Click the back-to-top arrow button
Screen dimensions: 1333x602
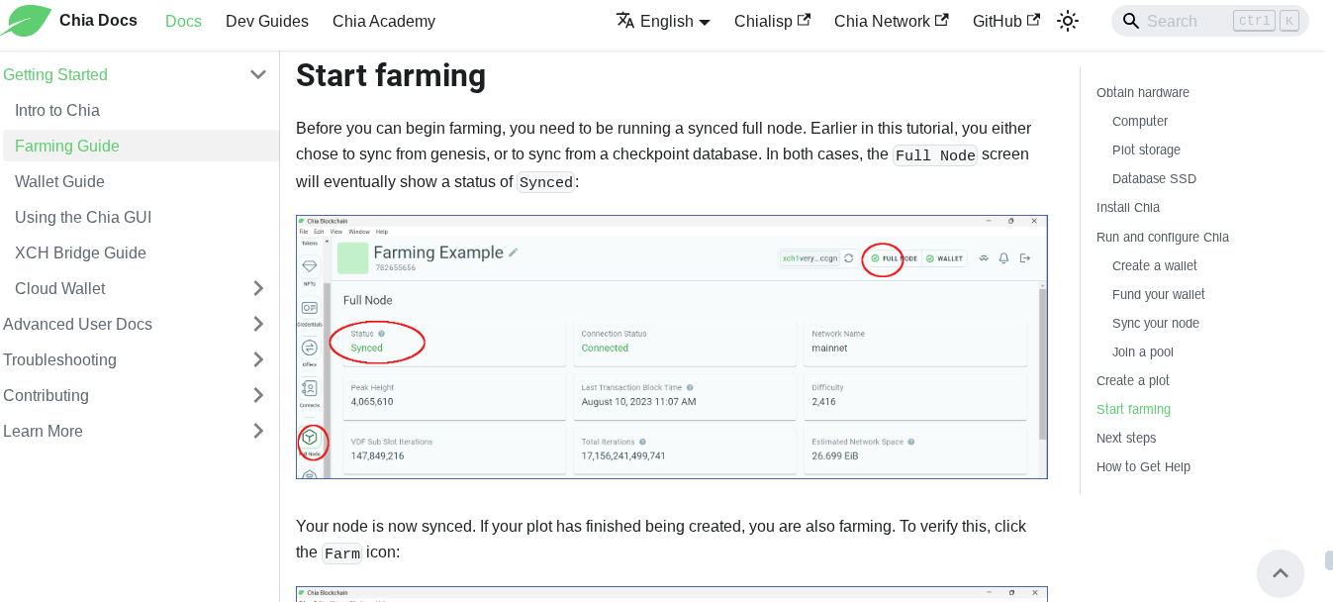pyautogui.click(x=1281, y=573)
